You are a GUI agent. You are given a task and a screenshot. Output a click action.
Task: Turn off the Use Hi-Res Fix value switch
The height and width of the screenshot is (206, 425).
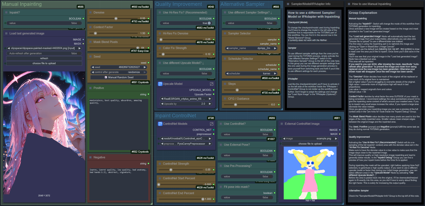point(186,23)
